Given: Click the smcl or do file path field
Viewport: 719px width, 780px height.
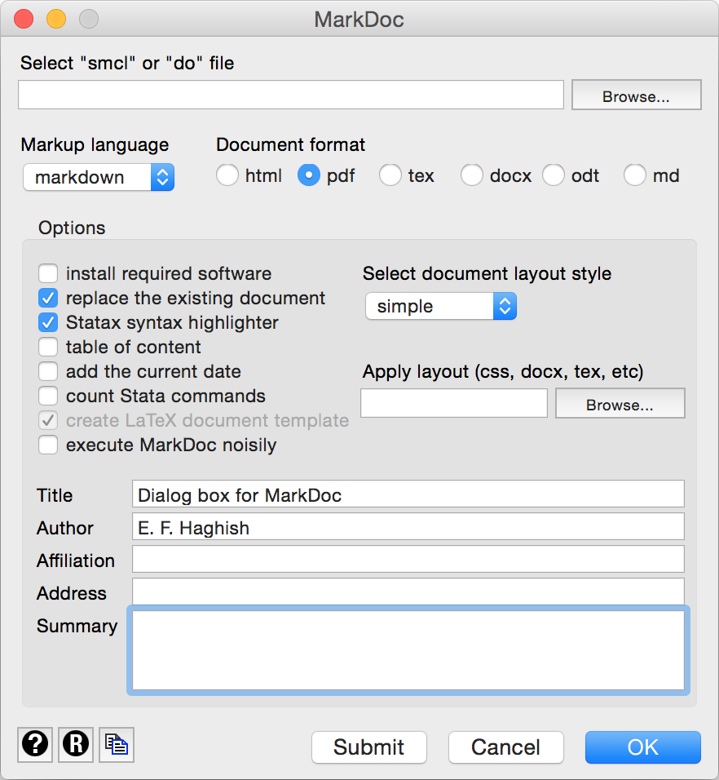Looking at the screenshot, I should [291, 95].
